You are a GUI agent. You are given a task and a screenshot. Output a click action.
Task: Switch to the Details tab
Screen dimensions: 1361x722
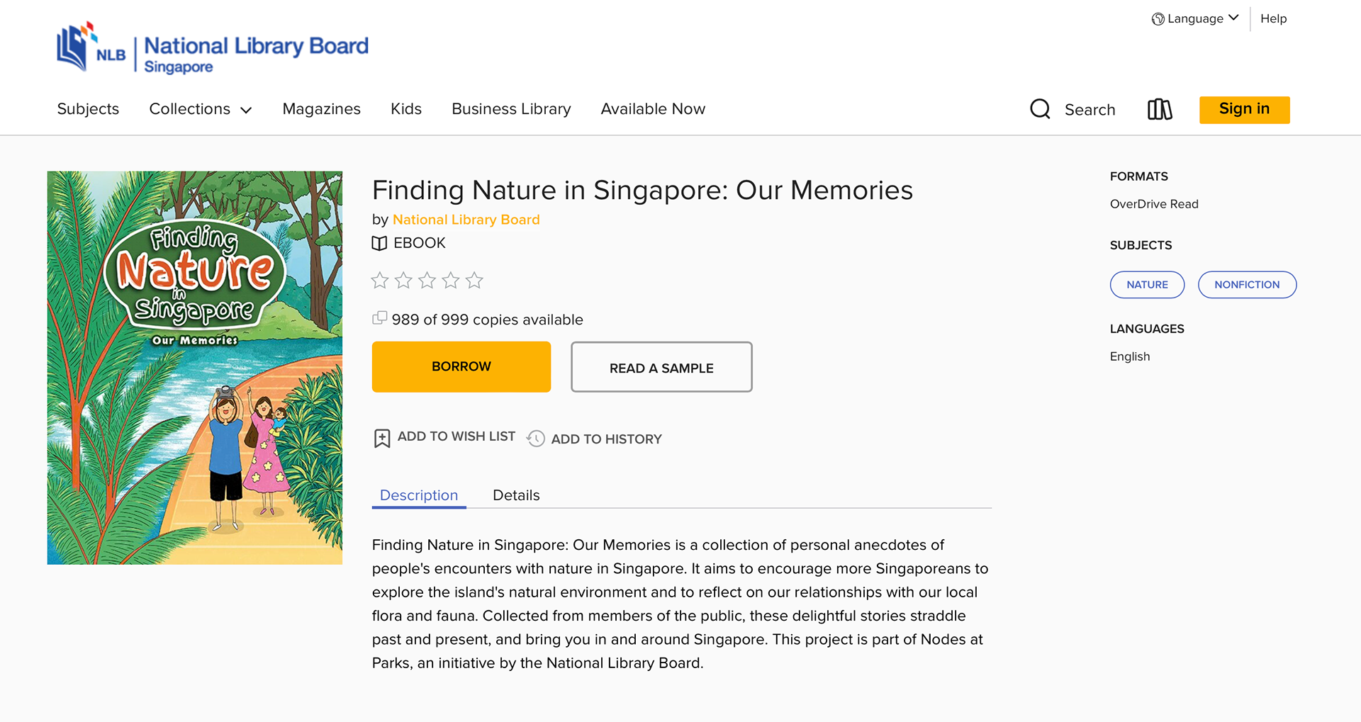(x=516, y=495)
